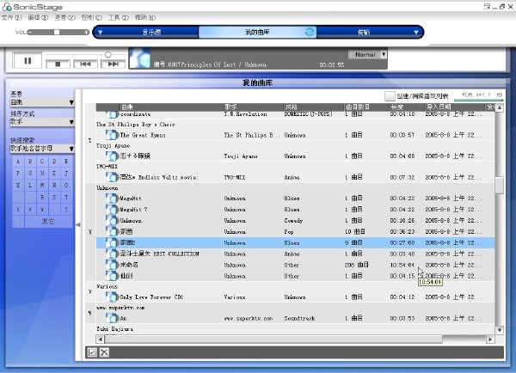
Task: Filter by letter S in quick search
Action: (x=54, y=198)
